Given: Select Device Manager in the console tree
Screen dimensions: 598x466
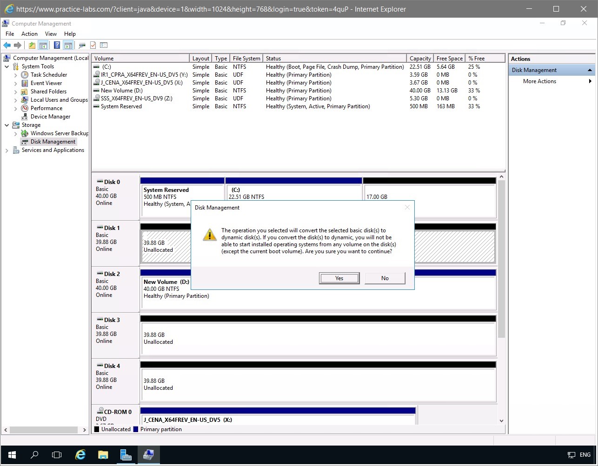Looking at the screenshot, I should (x=50, y=117).
